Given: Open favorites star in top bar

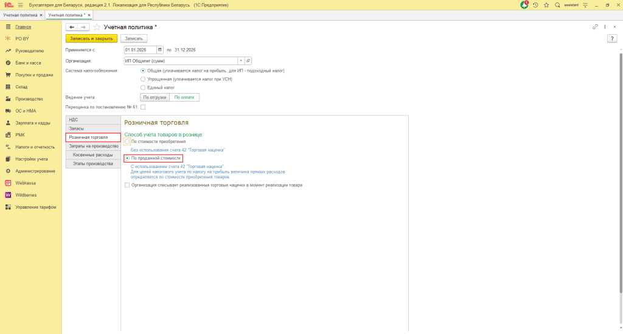Looking at the screenshot, I should tap(546, 5).
